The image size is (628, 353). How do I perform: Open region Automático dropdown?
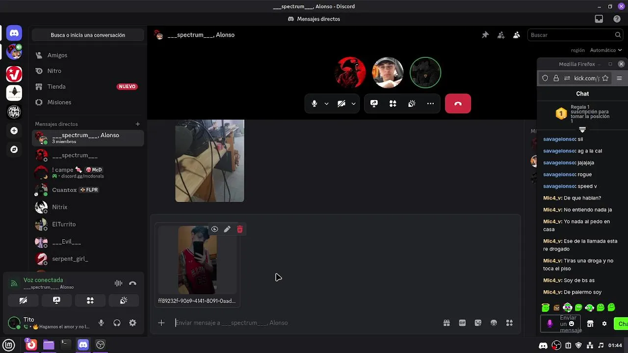[606, 50]
